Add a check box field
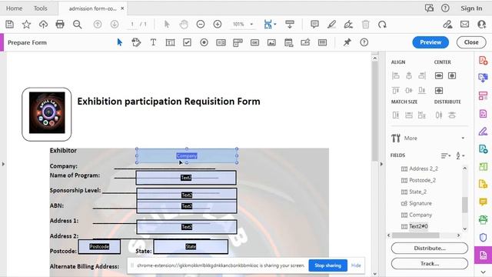 click(187, 42)
